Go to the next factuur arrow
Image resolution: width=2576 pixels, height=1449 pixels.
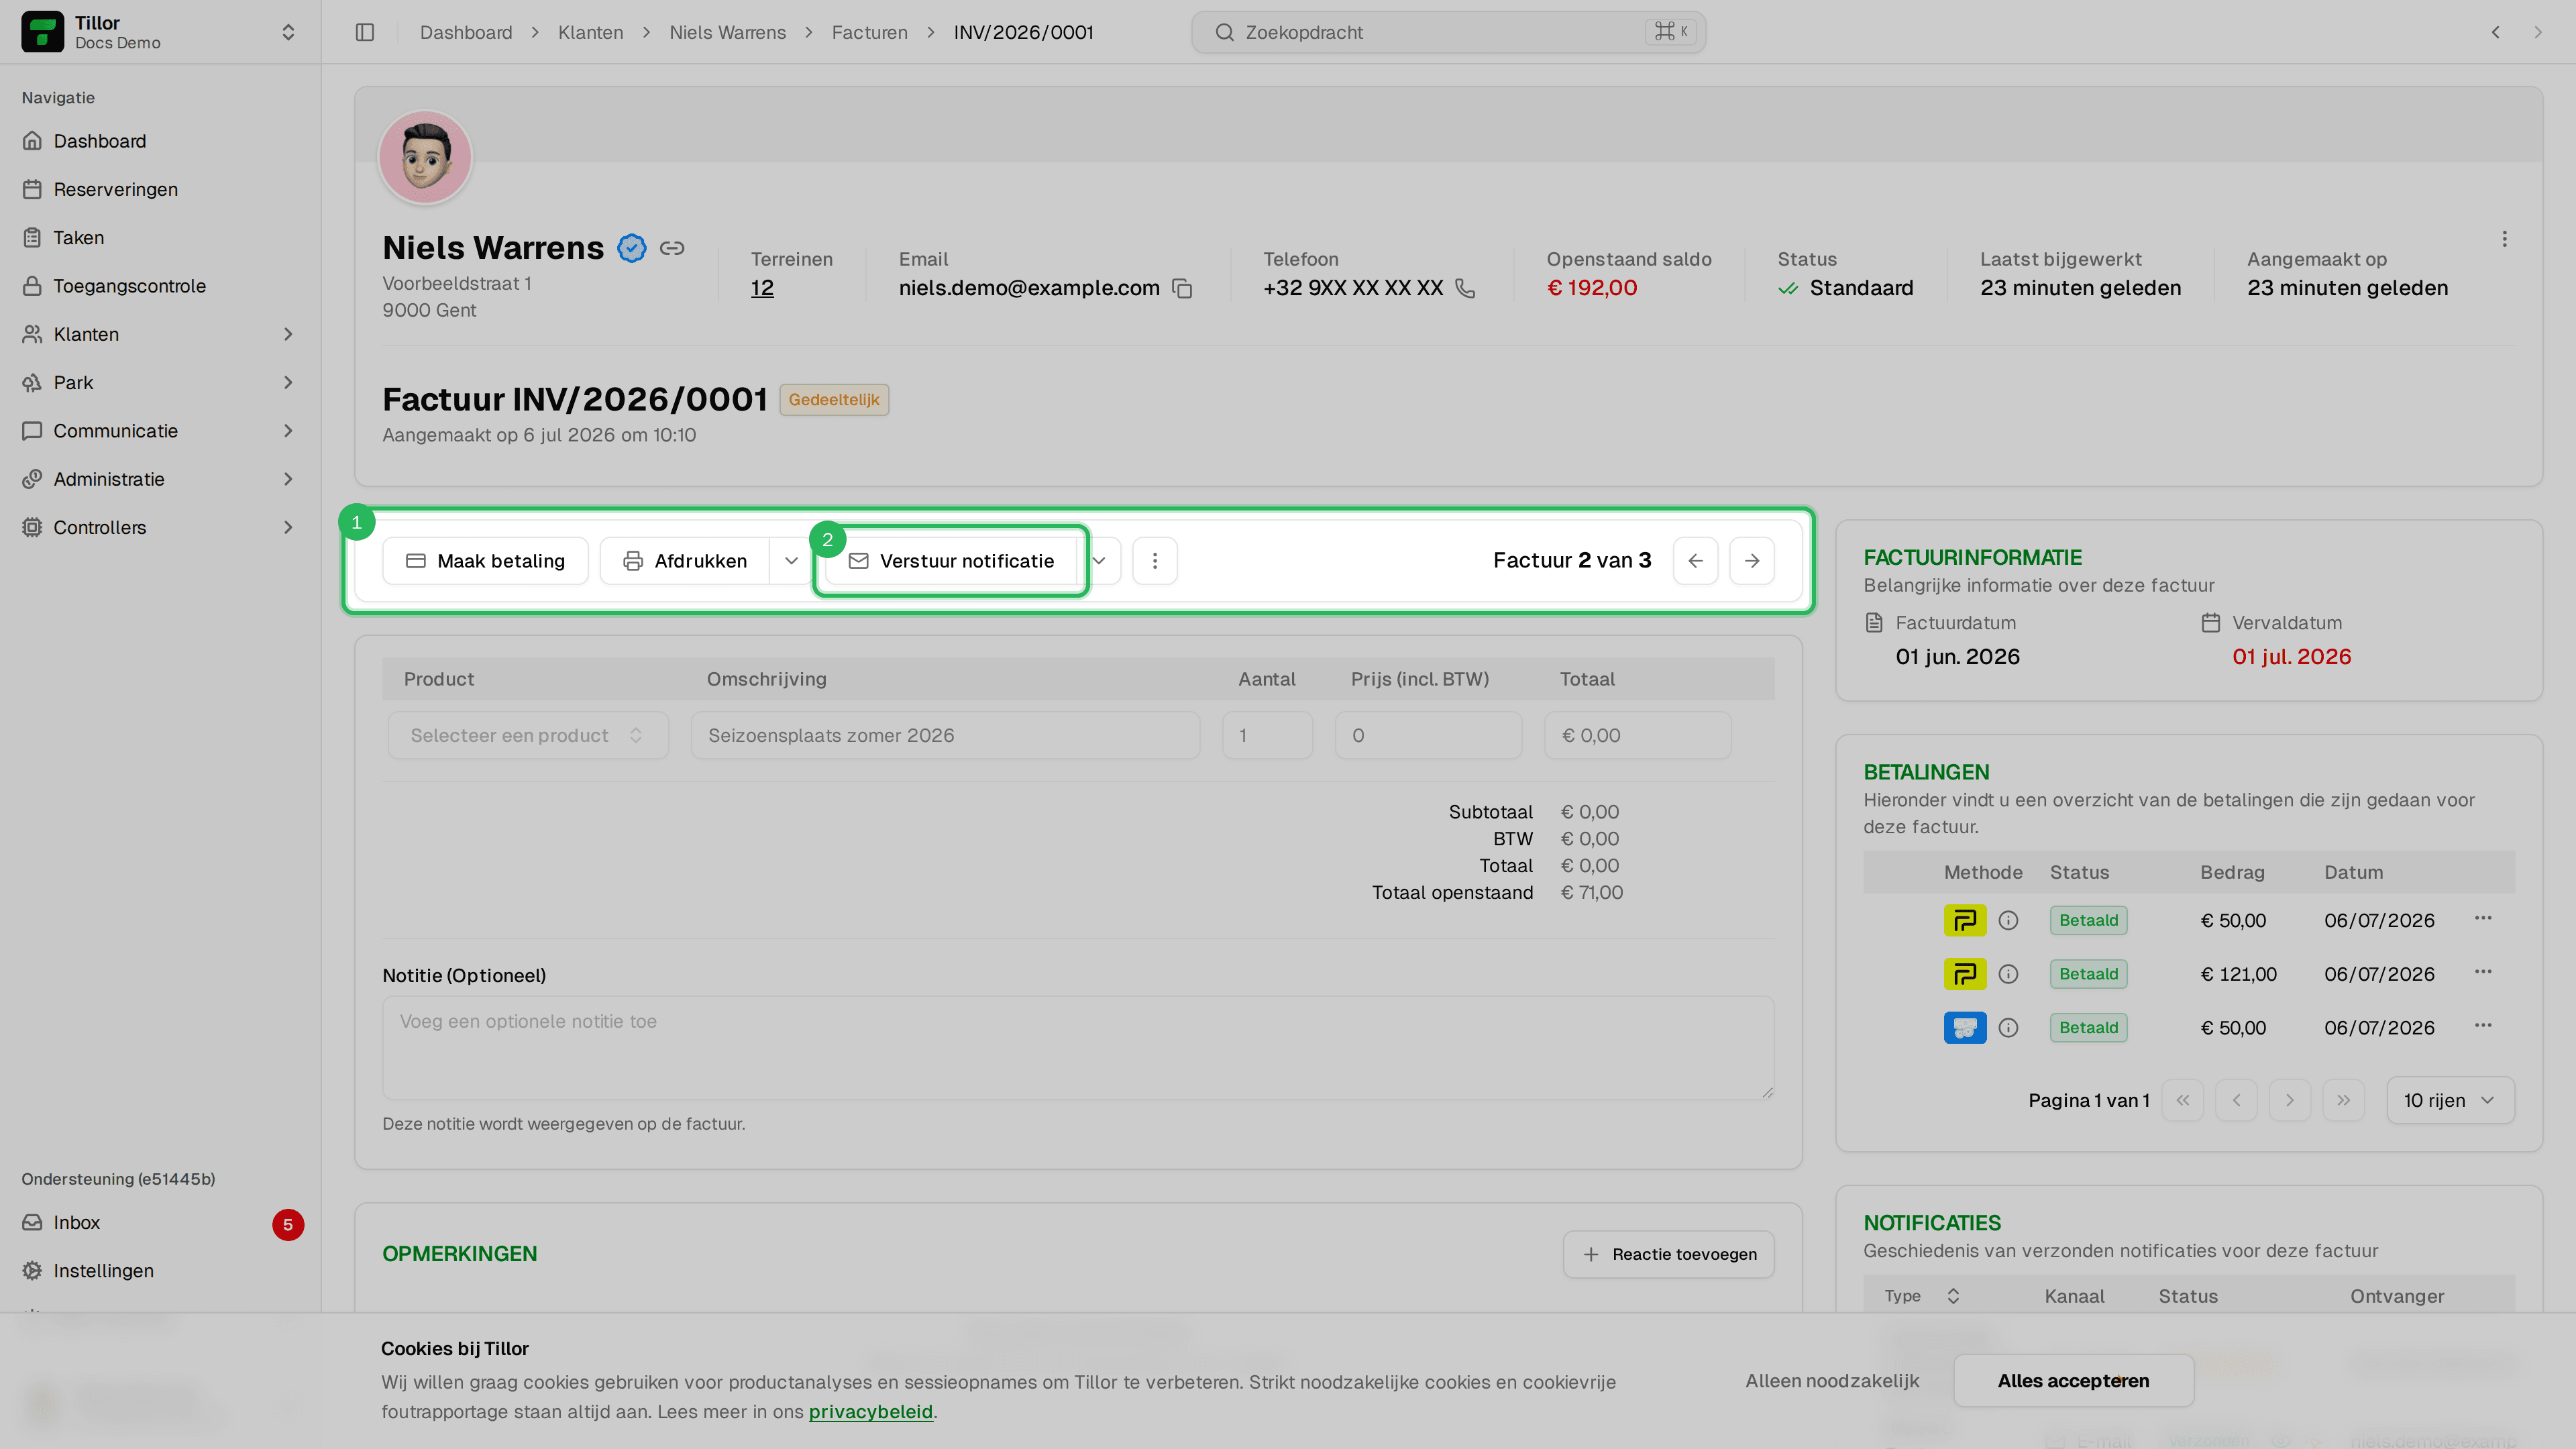[x=1752, y=561]
